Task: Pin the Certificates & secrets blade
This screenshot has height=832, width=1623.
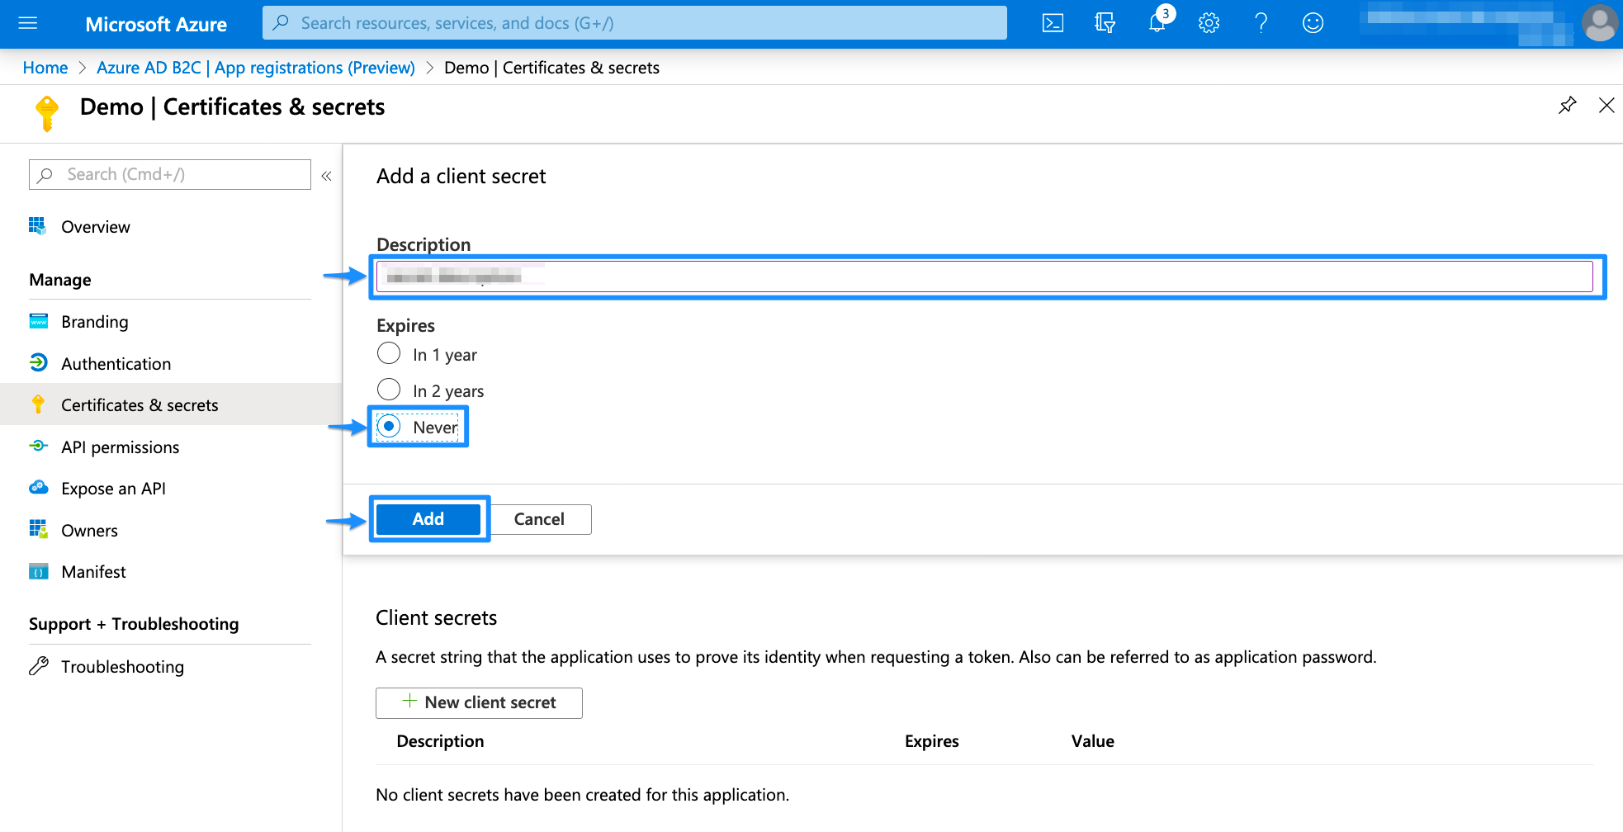Action: (x=1566, y=106)
